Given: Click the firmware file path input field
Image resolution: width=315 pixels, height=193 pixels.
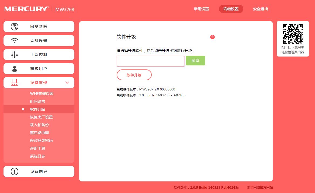Looking at the screenshot, I should [151, 61].
